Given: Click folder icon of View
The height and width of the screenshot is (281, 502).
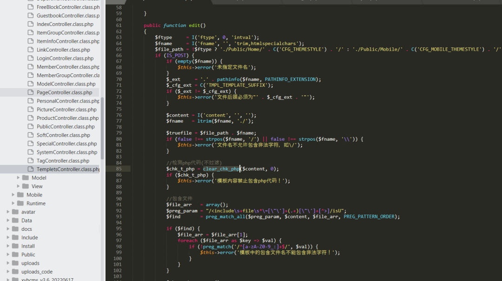Looking at the screenshot, I should [26, 186].
